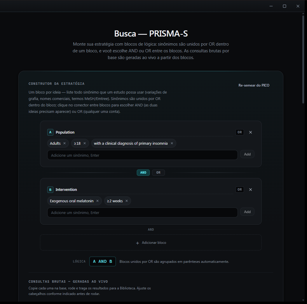Add a new block with Adicionar bloco

point(151,243)
